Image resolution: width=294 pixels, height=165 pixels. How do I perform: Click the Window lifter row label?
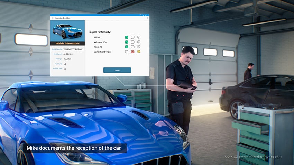point(101,42)
